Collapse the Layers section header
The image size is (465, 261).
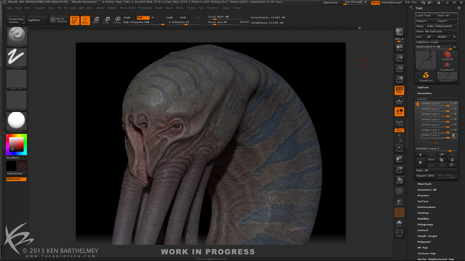coord(422,99)
